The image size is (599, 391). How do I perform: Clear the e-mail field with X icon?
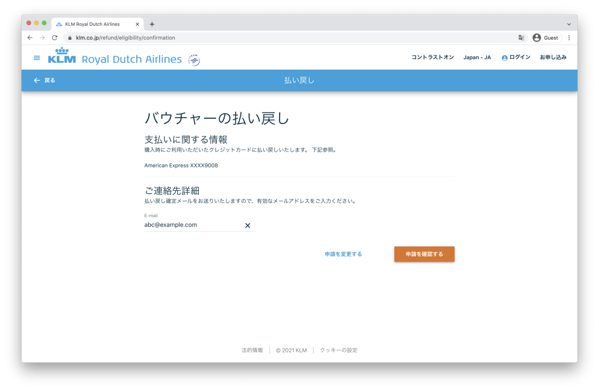[x=247, y=225]
